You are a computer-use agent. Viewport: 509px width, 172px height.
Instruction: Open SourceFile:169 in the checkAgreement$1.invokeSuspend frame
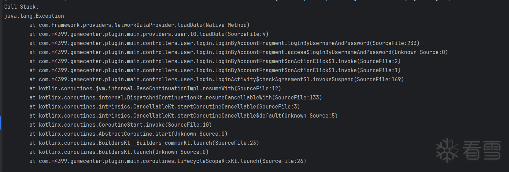click(380, 80)
